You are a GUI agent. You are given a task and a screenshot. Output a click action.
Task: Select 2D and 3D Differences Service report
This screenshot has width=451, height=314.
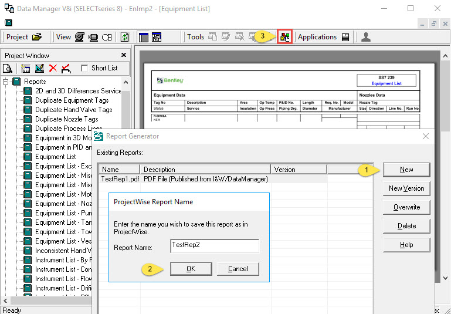tap(78, 91)
